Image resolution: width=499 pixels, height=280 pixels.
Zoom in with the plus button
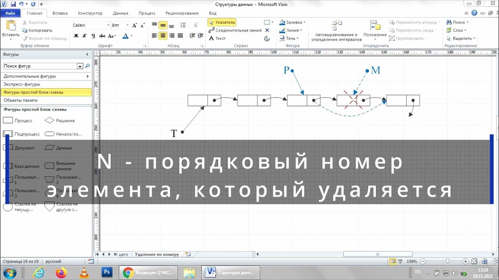coord(465,261)
